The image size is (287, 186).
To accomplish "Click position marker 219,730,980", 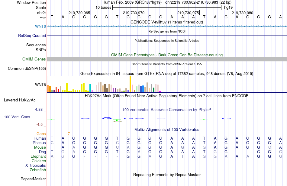I will pyautogui.click(x=243, y=13).
